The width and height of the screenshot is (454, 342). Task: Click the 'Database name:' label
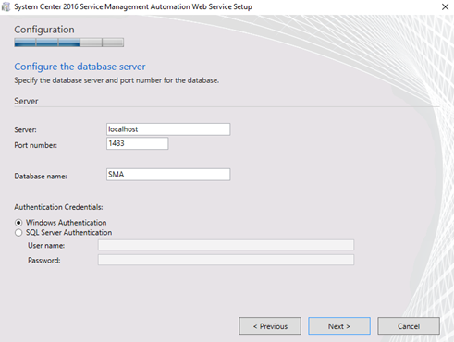(x=41, y=177)
